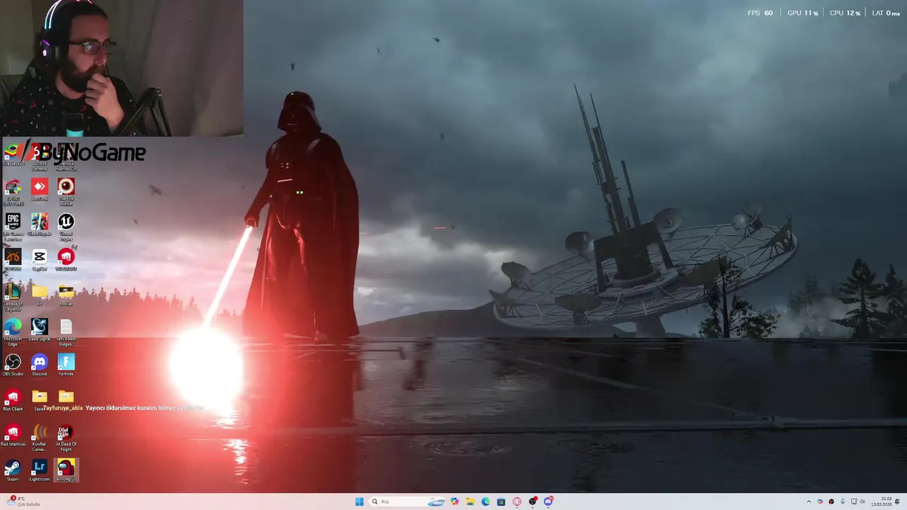This screenshot has height=510, width=907.
Task: Select The Evil Within game shortcut
Action: pos(66,192)
